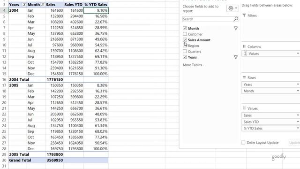Select the % YTD Sales column header cell
This screenshot has height=169, width=300.
[96, 5]
